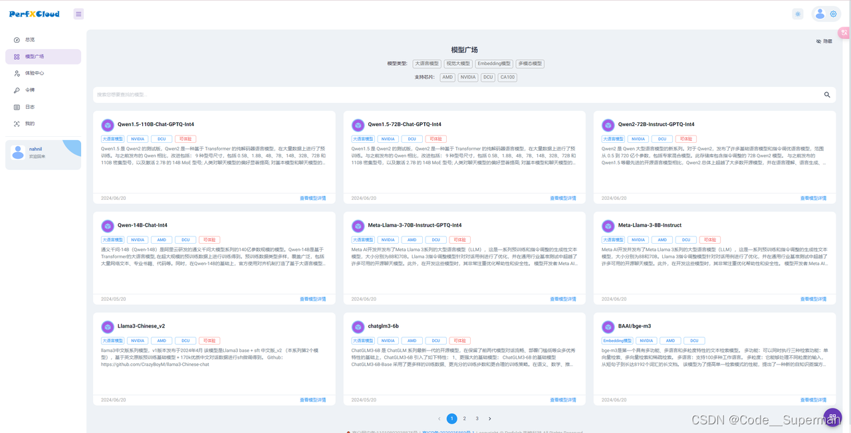
Task: Click the BAAI/bge-m3 model cube icon
Action: 608,327
